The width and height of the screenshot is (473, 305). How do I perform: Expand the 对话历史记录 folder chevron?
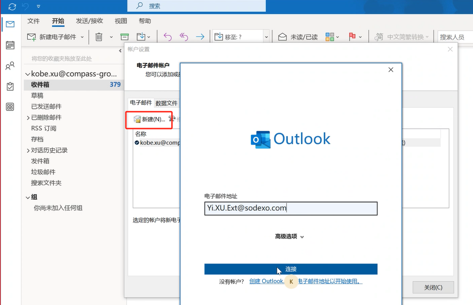tap(28, 150)
